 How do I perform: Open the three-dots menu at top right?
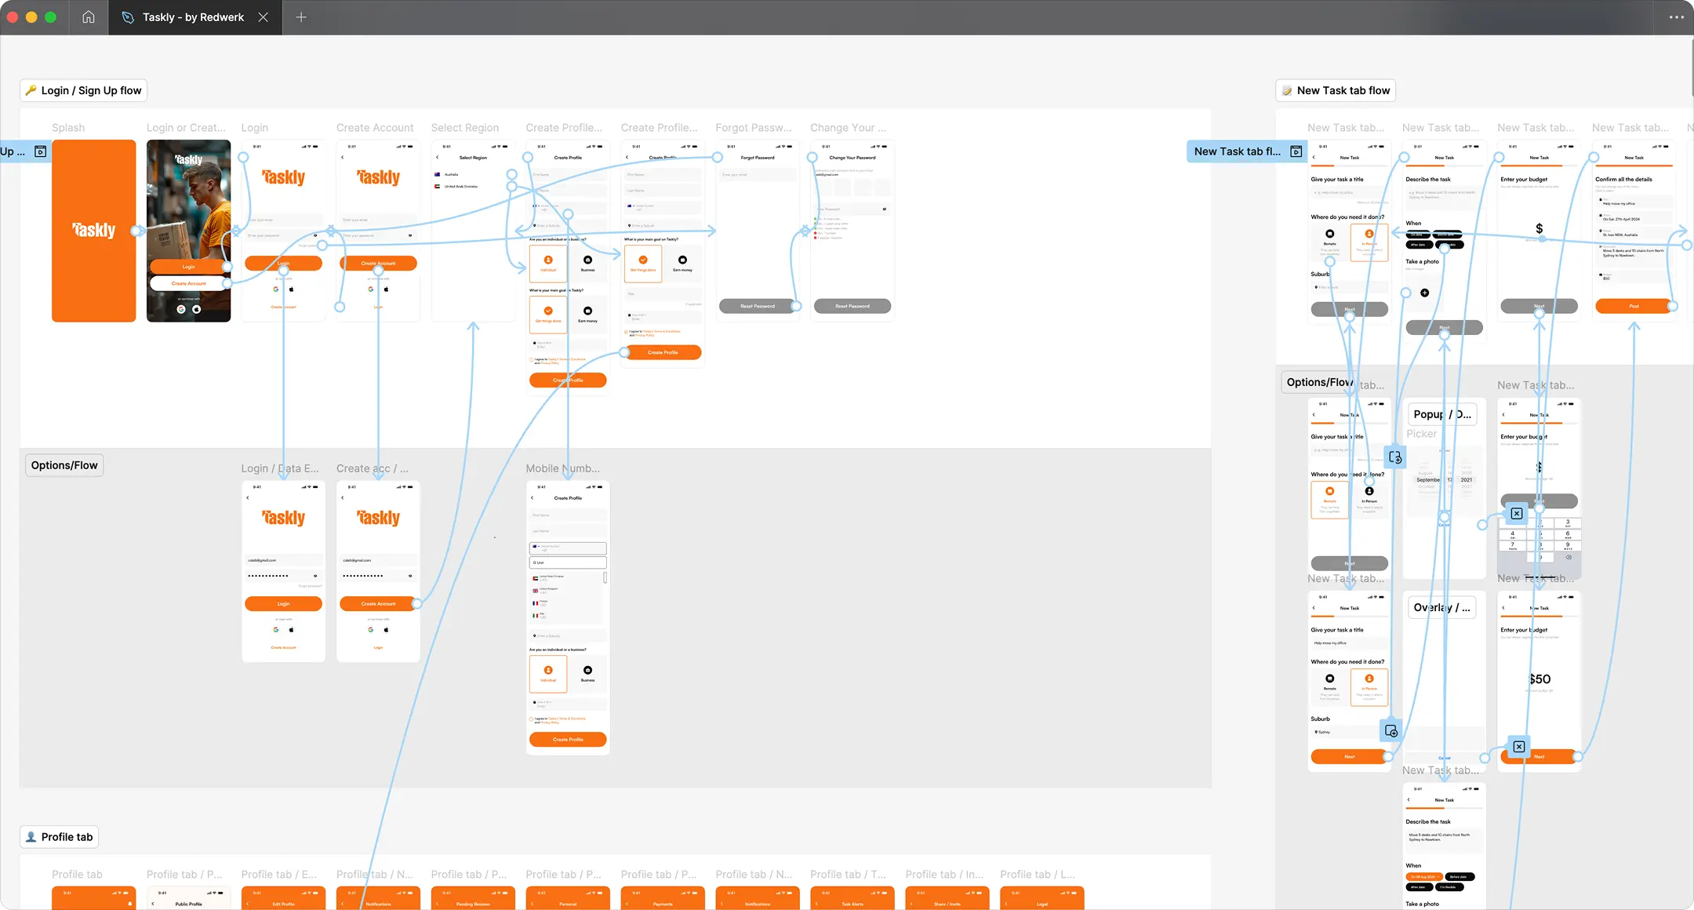tap(1677, 17)
